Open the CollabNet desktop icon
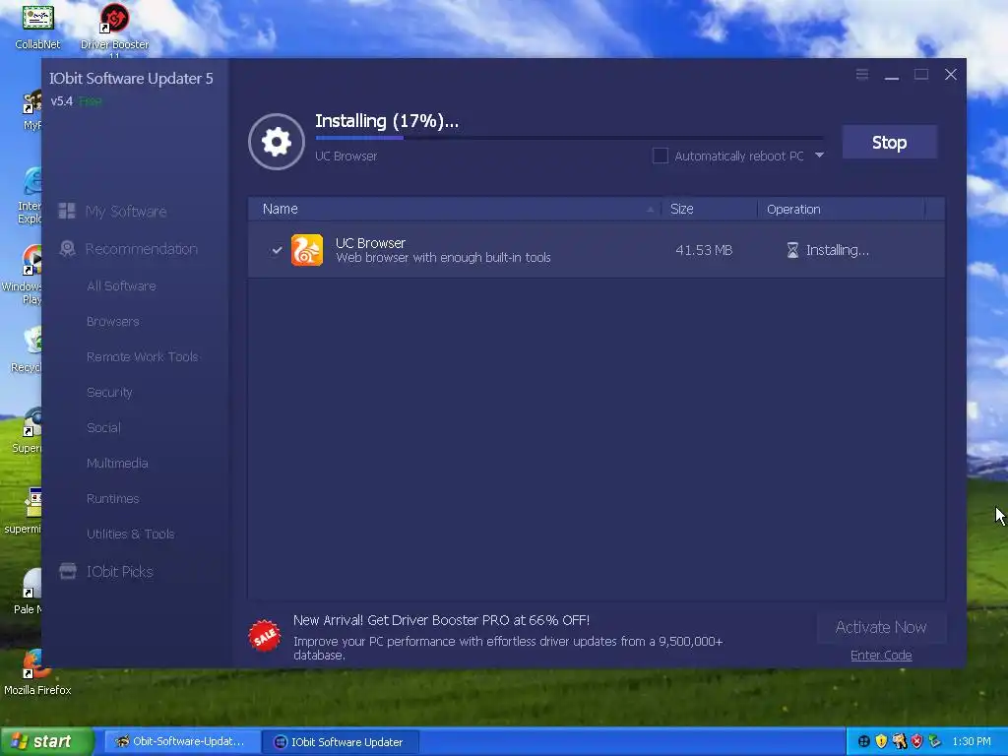The width and height of the screenshot is (1008, 756). [x=37, y=27]
